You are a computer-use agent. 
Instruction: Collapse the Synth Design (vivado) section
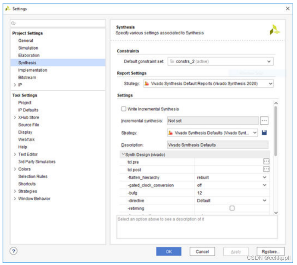(x=123, y=154)
